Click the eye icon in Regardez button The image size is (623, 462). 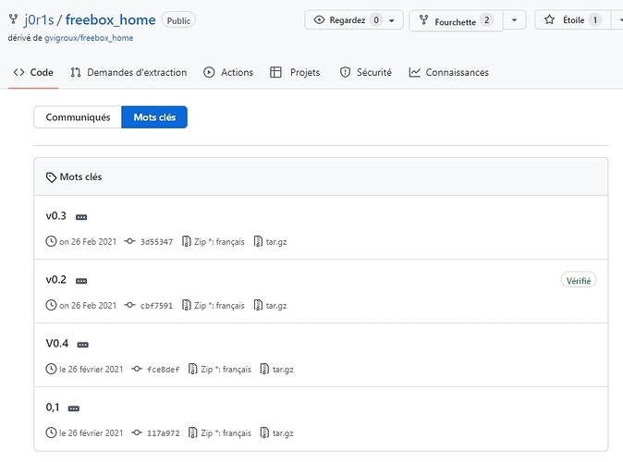[x=319, y=19]
